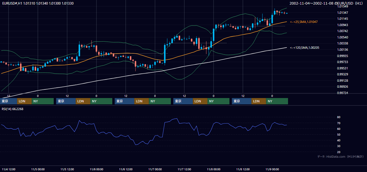Click price axis value 0.99733
Image resolution: width=367 pixels, height=172 pixels.
(342, 62)
